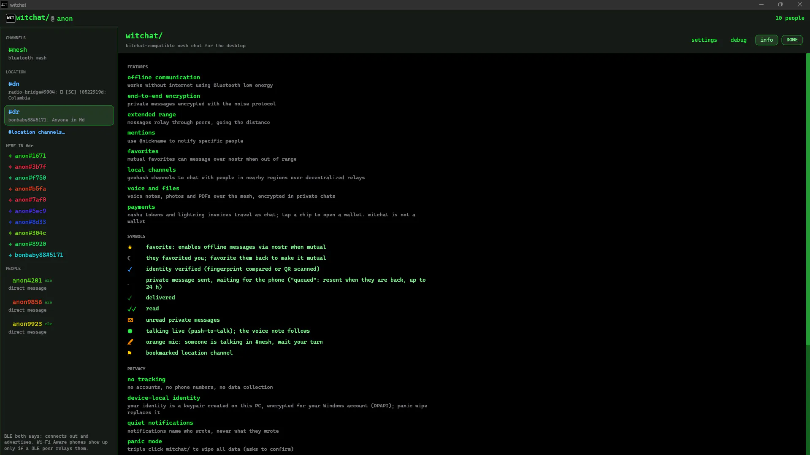
Task: Restore down the witchat window
Action: coord(780,5)
